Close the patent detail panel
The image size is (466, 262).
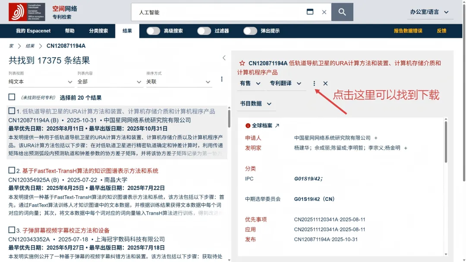pos(325,83)
